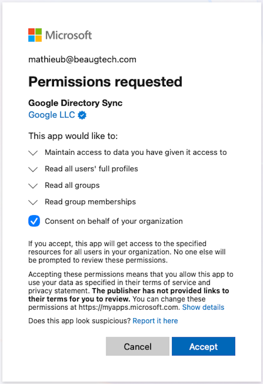Click the mathieub@beaugtech.com account email

point(82,60)
